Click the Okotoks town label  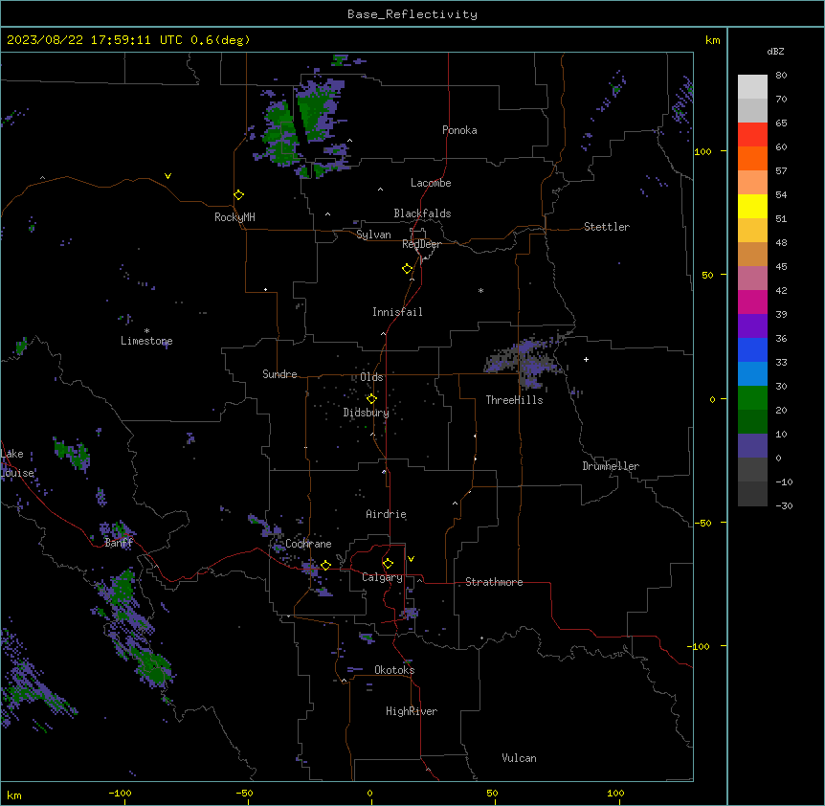click(394, 670)
